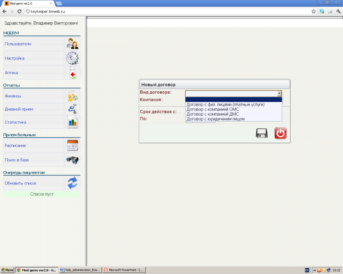Click the Обновить список link

click(21, 183)
